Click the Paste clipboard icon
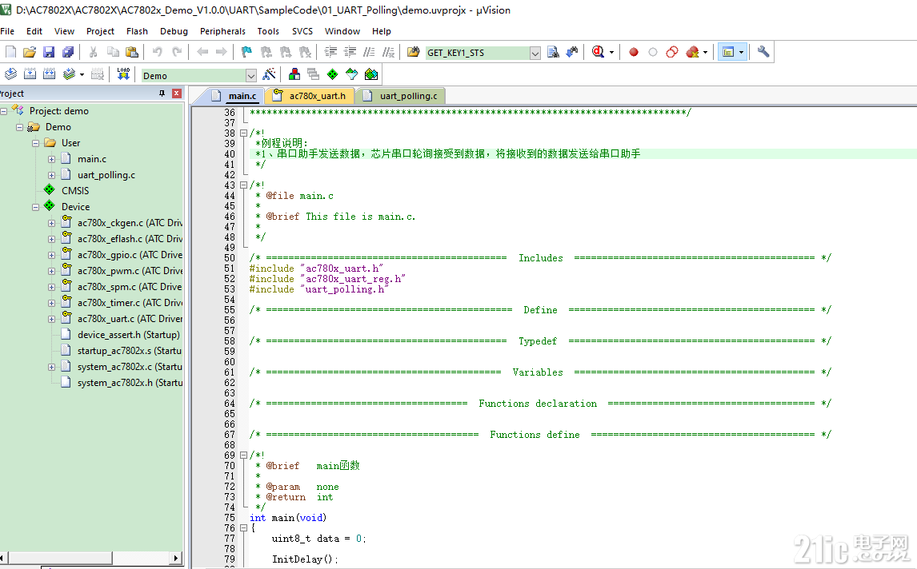 point(132,52)
